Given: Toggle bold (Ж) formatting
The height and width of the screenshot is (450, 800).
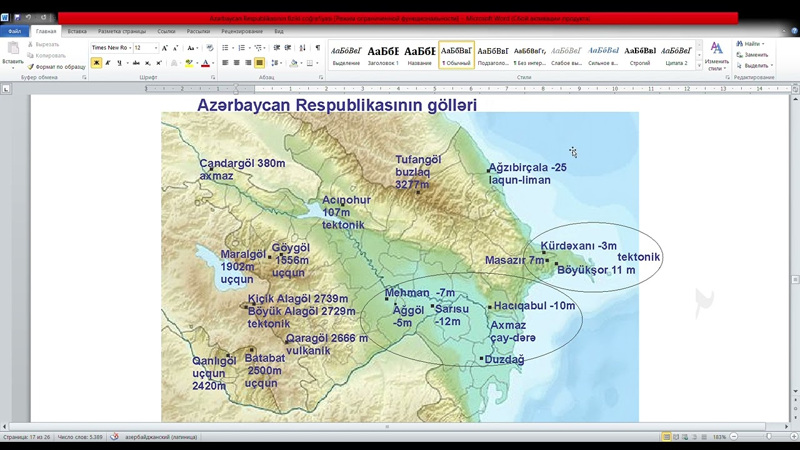Looking at the screenshot, I should [x=96, y=62].
